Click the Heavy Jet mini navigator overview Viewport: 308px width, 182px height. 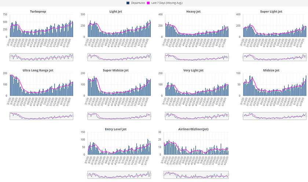pyautogui.click(x=197, y=57)
